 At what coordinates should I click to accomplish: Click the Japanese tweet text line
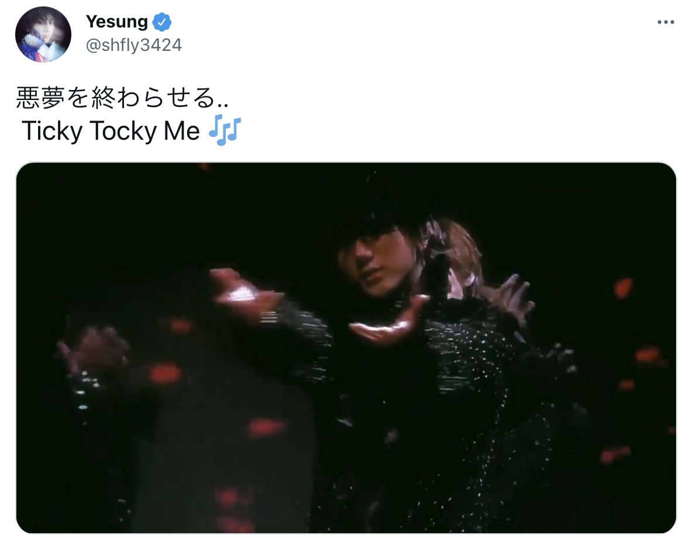click(x=122, y=98)
